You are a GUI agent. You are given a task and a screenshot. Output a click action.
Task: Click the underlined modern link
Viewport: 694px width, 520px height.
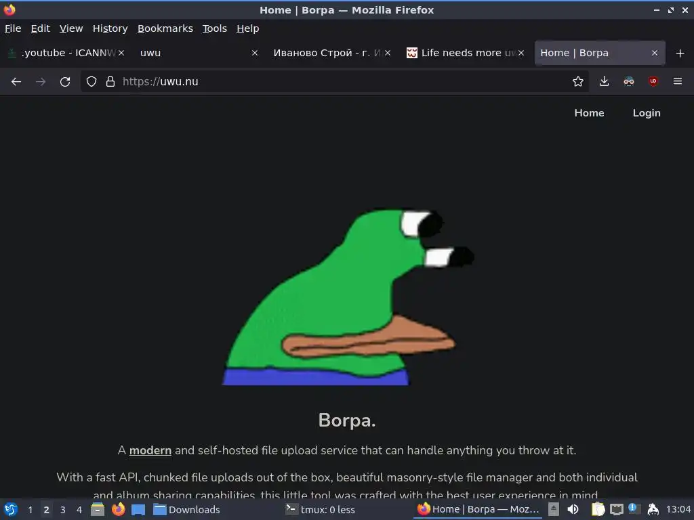click(x=150, y=450)
